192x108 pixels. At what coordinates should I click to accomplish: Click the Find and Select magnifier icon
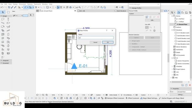click(79, 7)
